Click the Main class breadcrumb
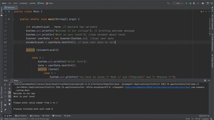The height and width of the screenshot is (120, 214). coord(41,3)
